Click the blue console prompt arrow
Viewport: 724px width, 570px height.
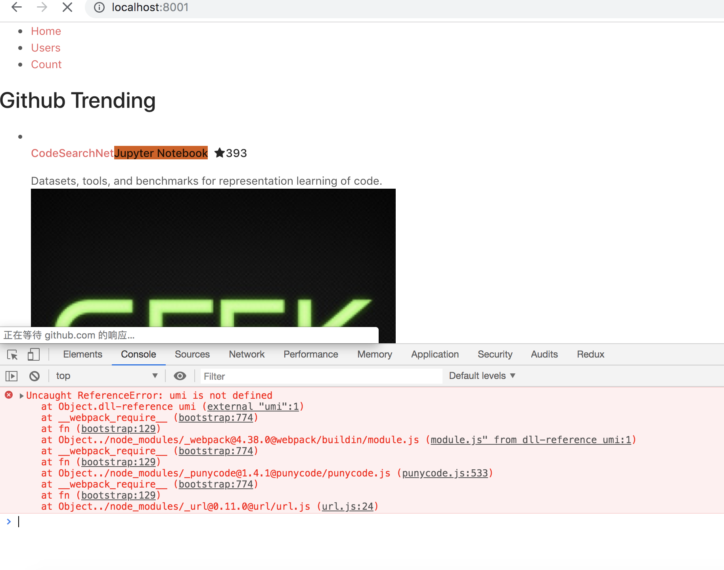[x=9, y=522]
